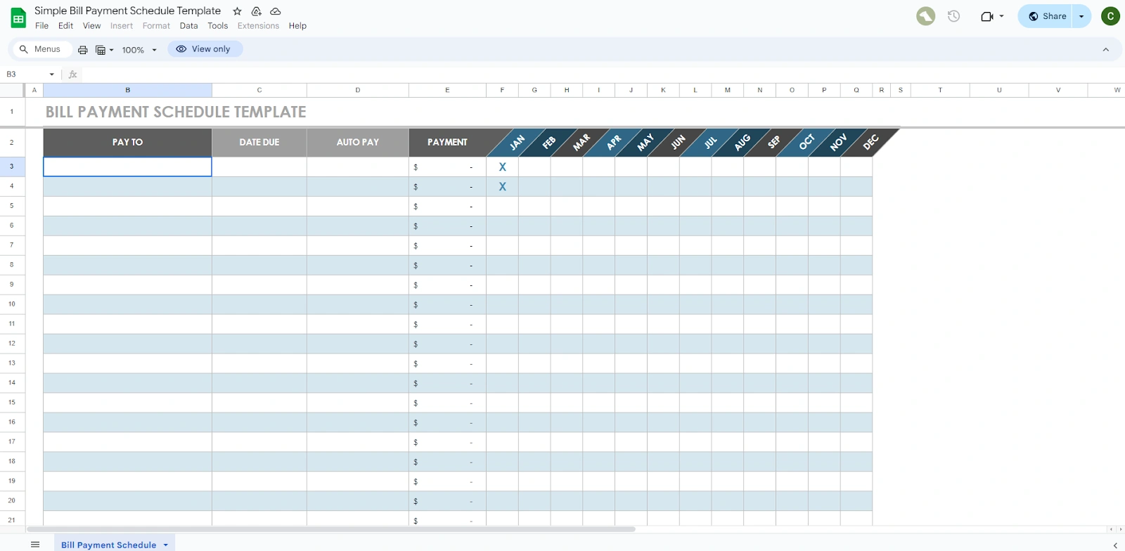
Task: Click the filter views table icon
Action: tap(101, 50)
